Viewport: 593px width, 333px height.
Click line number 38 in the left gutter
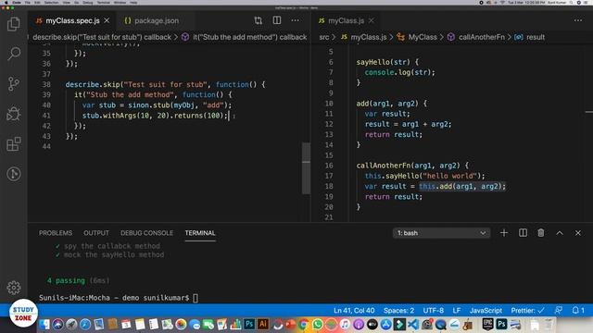pyautogui.click(x=46, y=84)
